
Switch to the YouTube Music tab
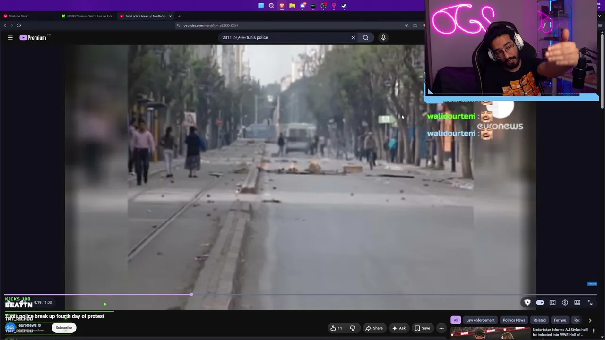point(29,16)
